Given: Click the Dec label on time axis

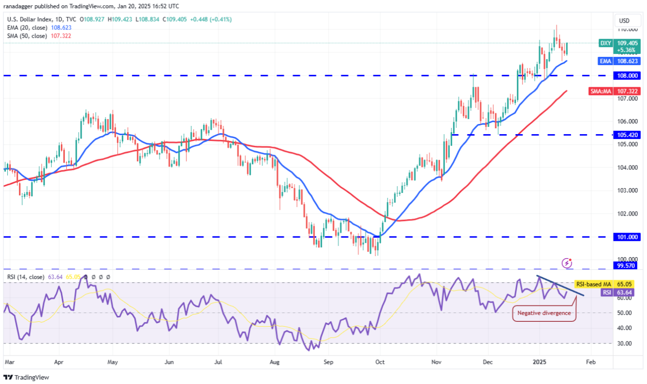Looking at the screenshot, I should point(487,361).
